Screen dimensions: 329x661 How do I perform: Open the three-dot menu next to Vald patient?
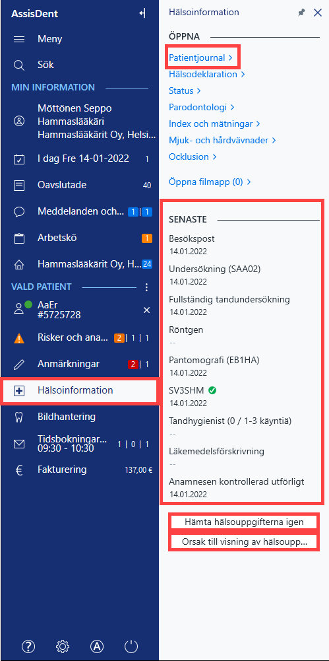click(146, 287)
